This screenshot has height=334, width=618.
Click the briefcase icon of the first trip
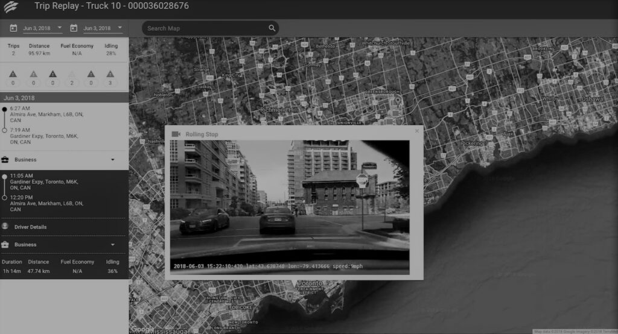[x=5, y=160]
